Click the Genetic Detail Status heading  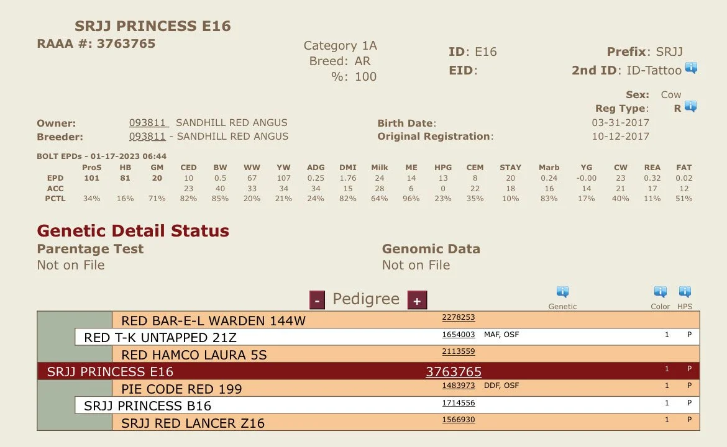[133, 231]
